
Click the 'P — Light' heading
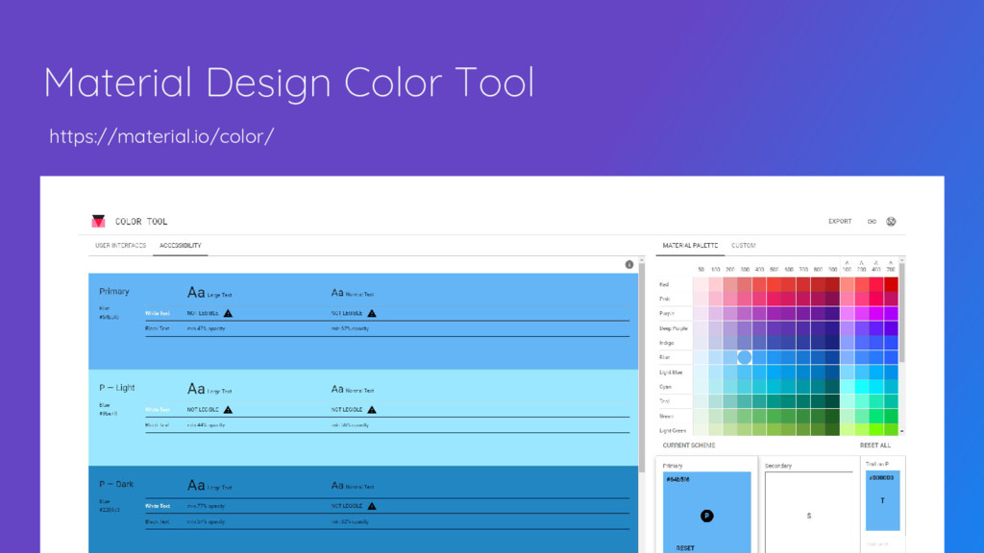(116, 388)
